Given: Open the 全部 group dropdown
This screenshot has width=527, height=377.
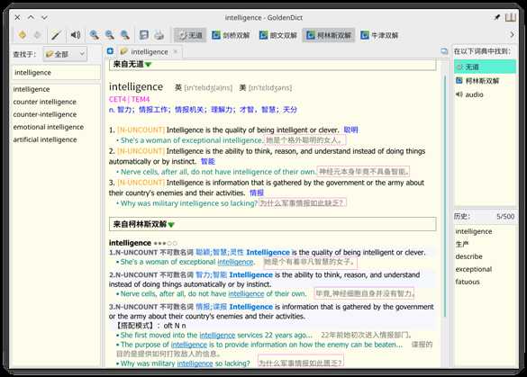Looking at the screenshot, I should [x=65, y=54].
